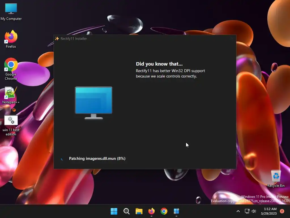Launch Chrome from the taskbar
Viewport: 290px width, 218px height.
click(x=164, y=211)
